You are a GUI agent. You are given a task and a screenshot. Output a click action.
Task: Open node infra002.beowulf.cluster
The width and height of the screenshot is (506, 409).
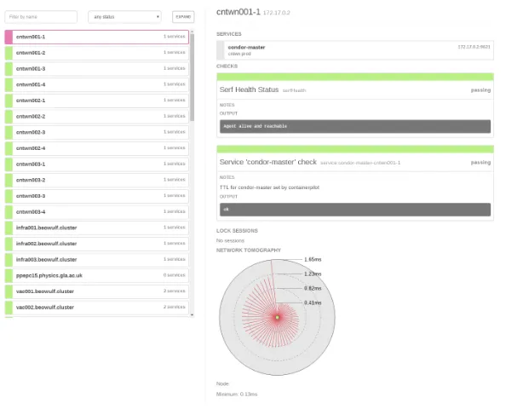pyautogui.click(x=97, y=244)
